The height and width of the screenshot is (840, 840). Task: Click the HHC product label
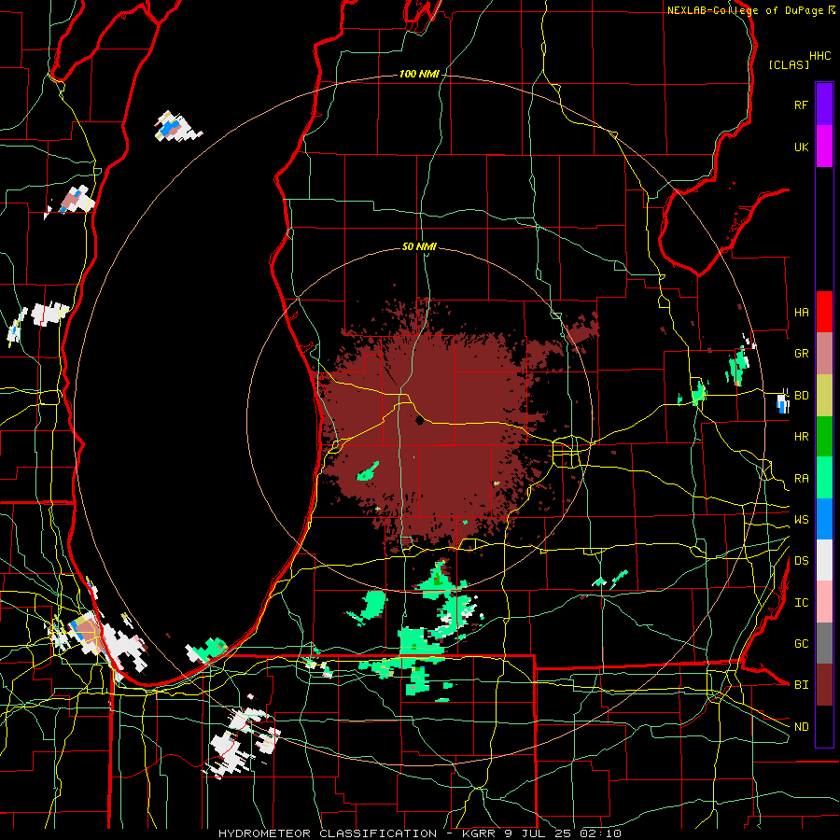(x=819, y=55)
